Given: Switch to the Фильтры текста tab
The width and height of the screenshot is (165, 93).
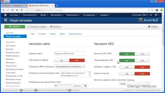Looking at the screenshot, I should click(x=75, y=34).
